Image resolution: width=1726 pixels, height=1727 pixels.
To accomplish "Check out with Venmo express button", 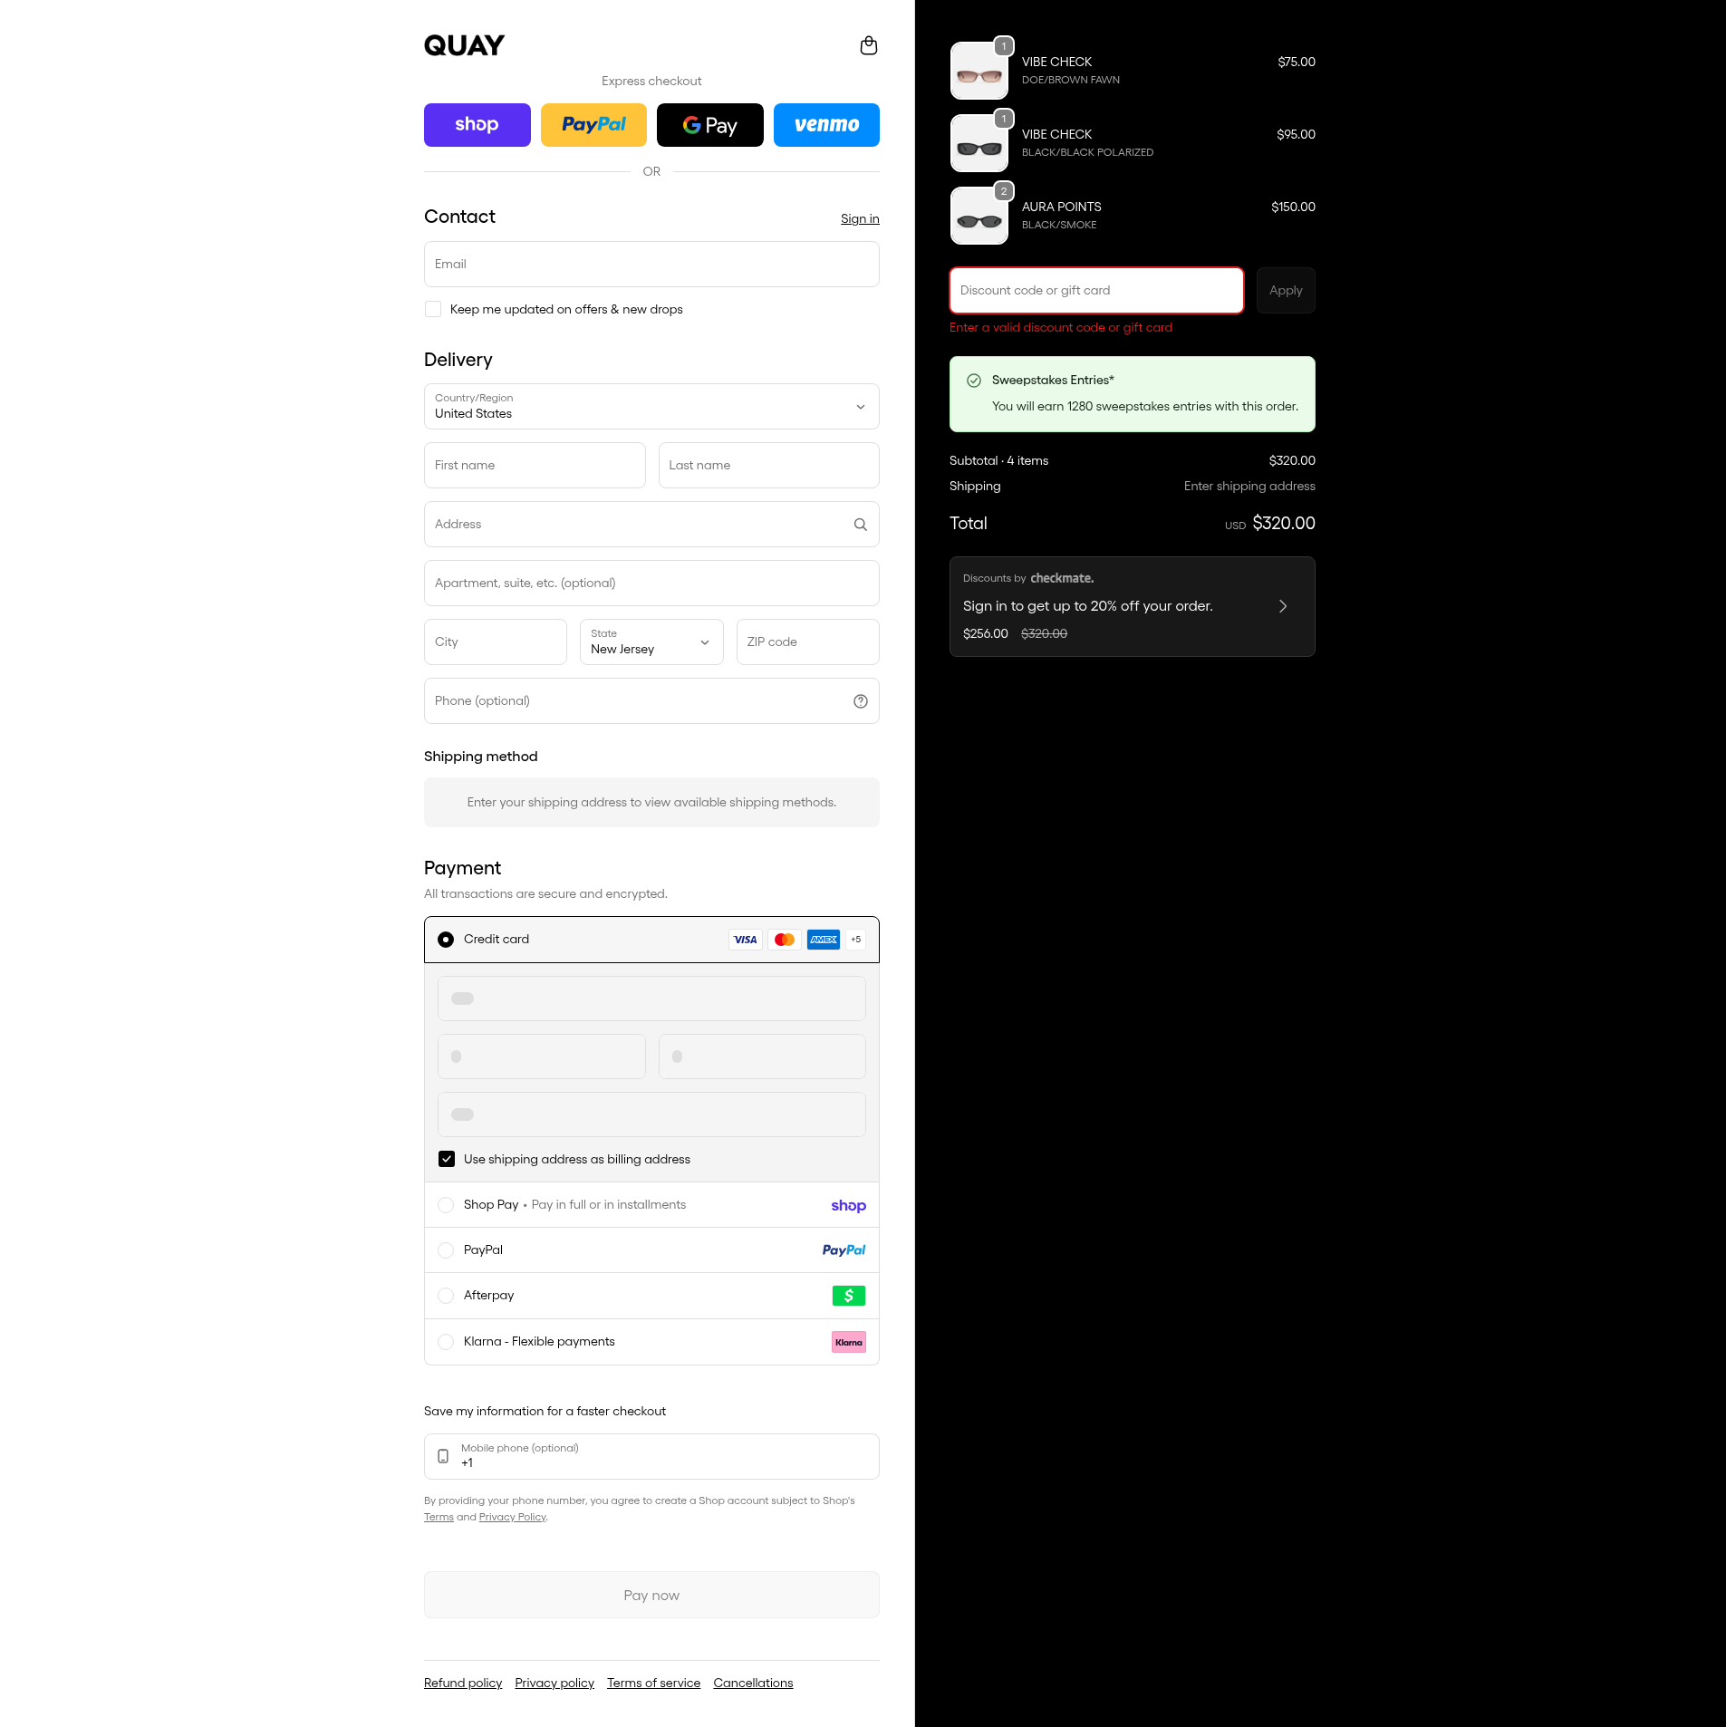I will [826, 125].
